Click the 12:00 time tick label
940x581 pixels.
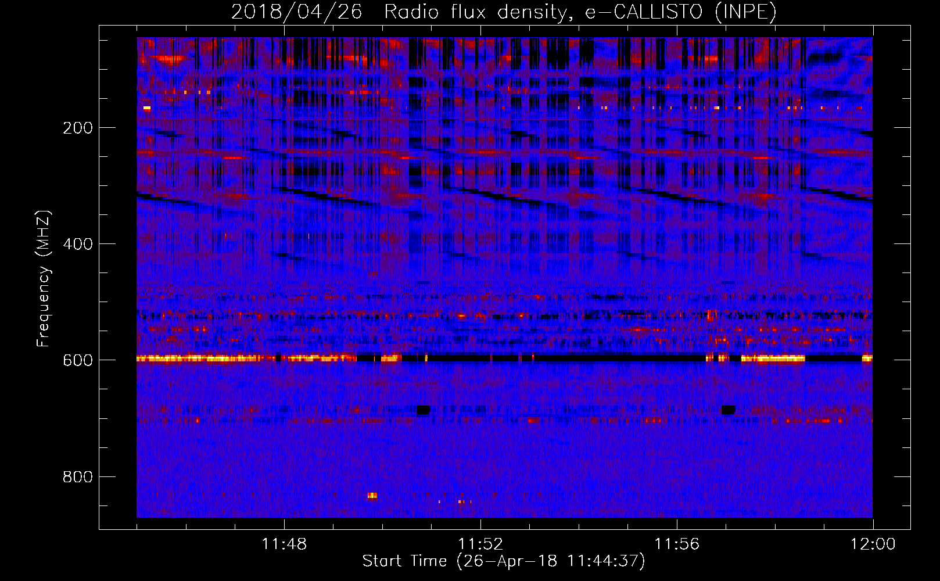(873, 544)
